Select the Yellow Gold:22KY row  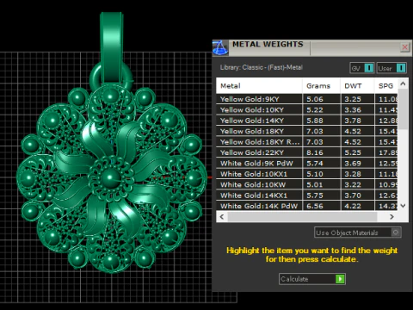307,152
